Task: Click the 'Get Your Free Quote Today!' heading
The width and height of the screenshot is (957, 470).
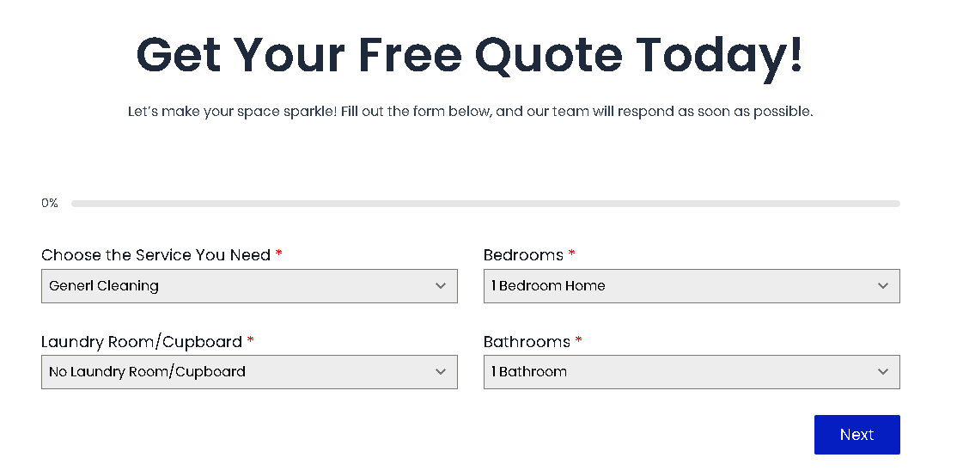Action: click(x=470, y=55)
